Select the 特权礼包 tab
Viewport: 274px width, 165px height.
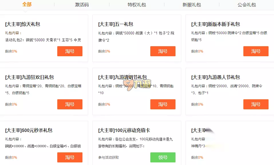(137, 5)
